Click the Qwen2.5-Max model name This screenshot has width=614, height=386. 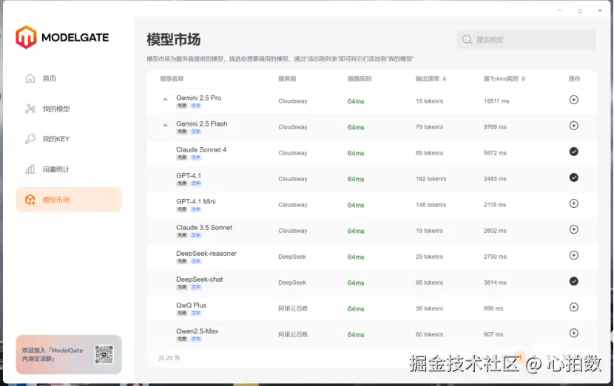(x=197, y=331)
